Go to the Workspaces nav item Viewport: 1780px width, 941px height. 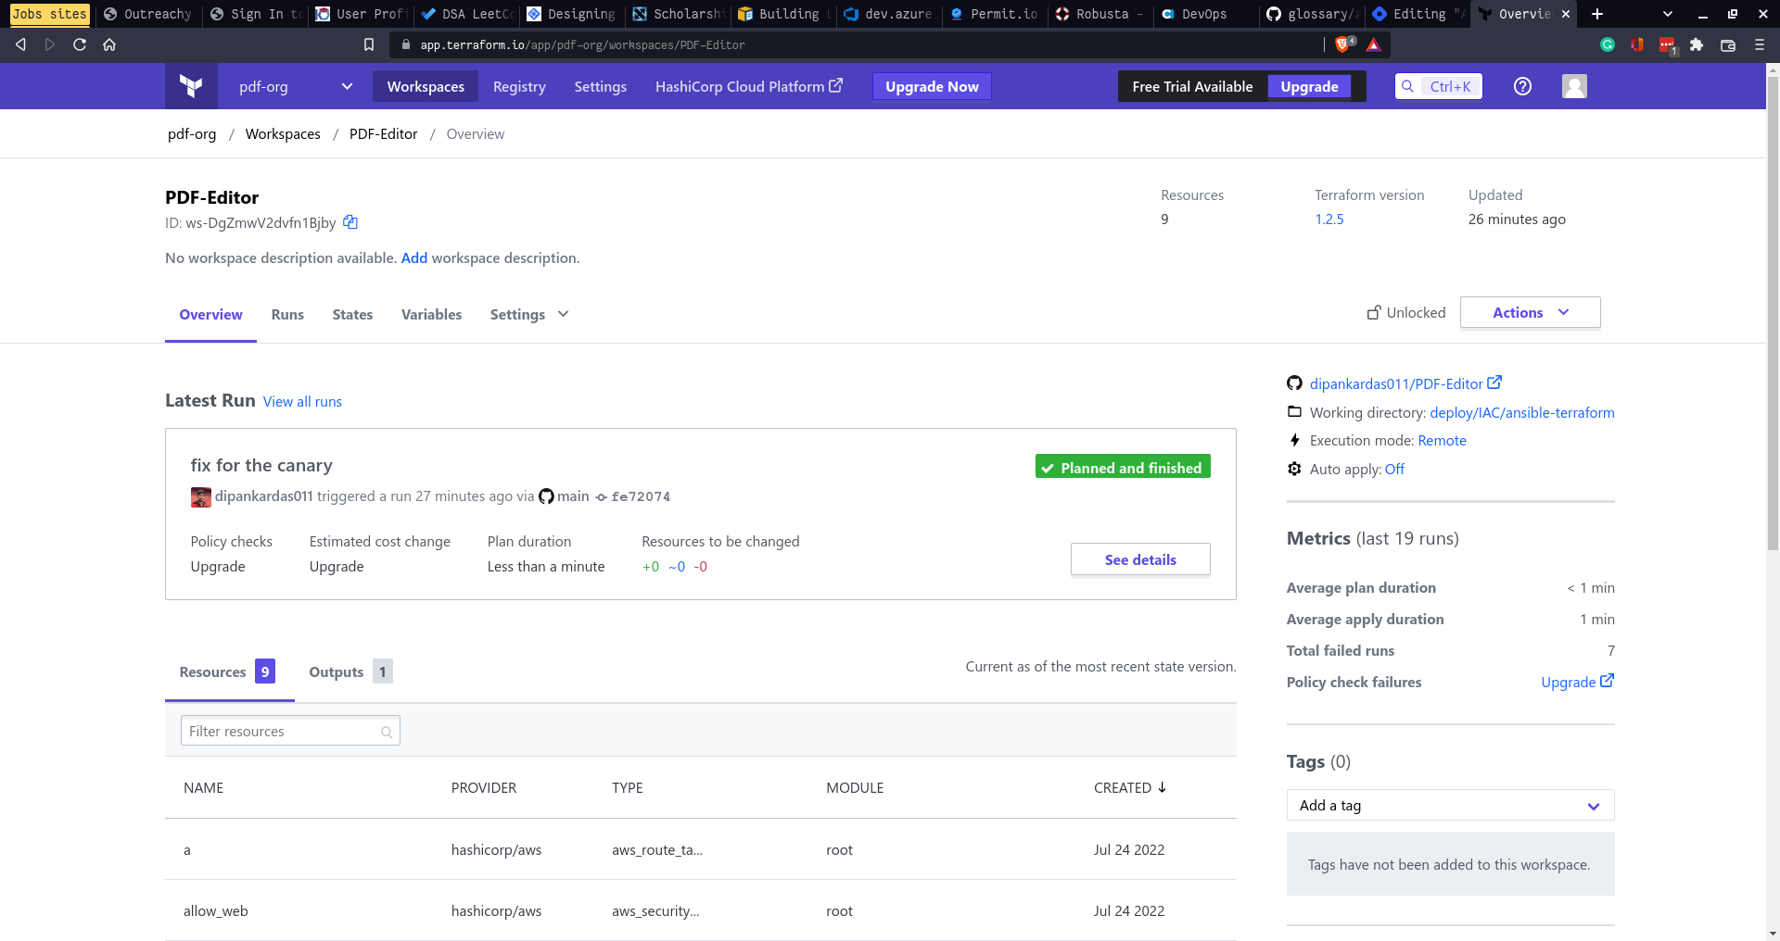point(426,86)
